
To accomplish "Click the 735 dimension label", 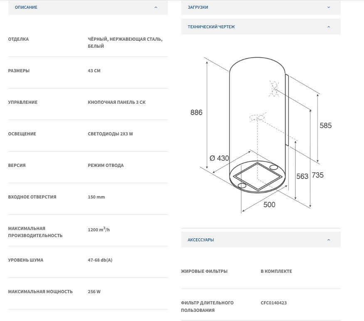I will coord(317,175).
